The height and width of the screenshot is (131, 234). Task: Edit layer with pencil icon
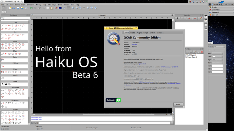coord(201,18)
